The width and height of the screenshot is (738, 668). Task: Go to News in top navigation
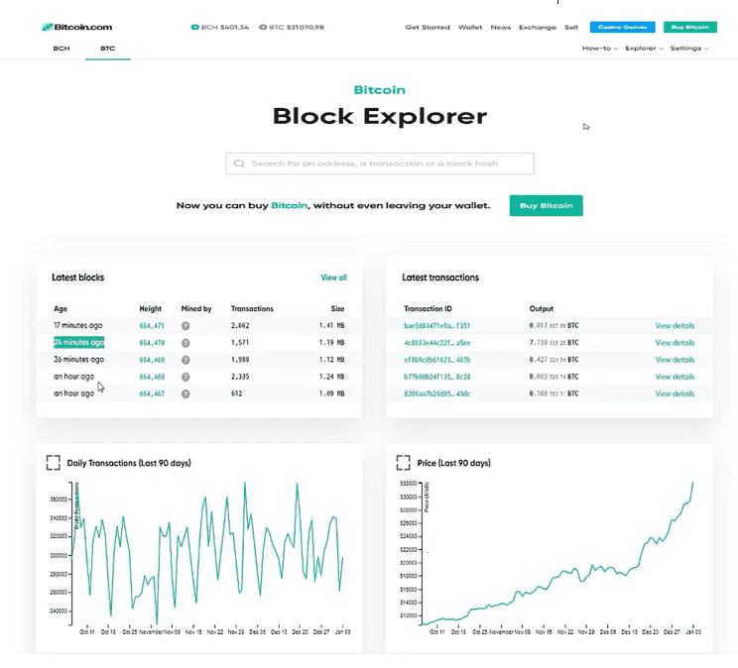[x=500, y=28]
